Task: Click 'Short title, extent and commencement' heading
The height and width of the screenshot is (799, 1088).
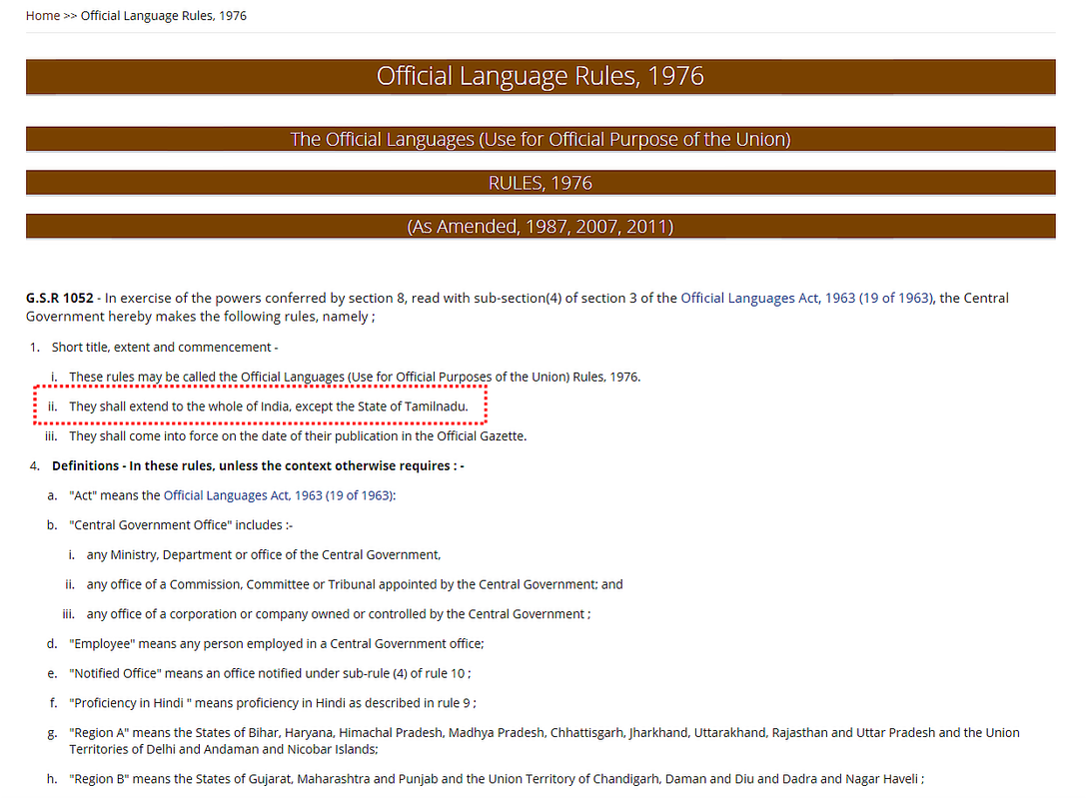Action: [x=165, y=347]
